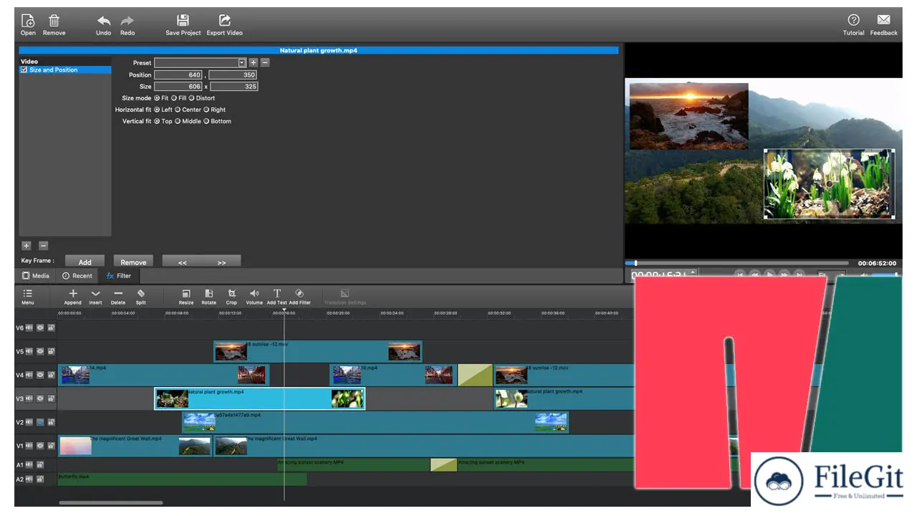Select the Butterfly.mp4 clip on track A2
The image size is (917, 516).
click(182, 479)
